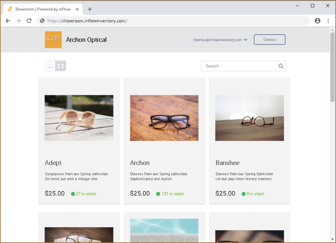This screenshot has width=336, height=243.
Task: Close the Showroom tab
Action: tap(77, 9)
